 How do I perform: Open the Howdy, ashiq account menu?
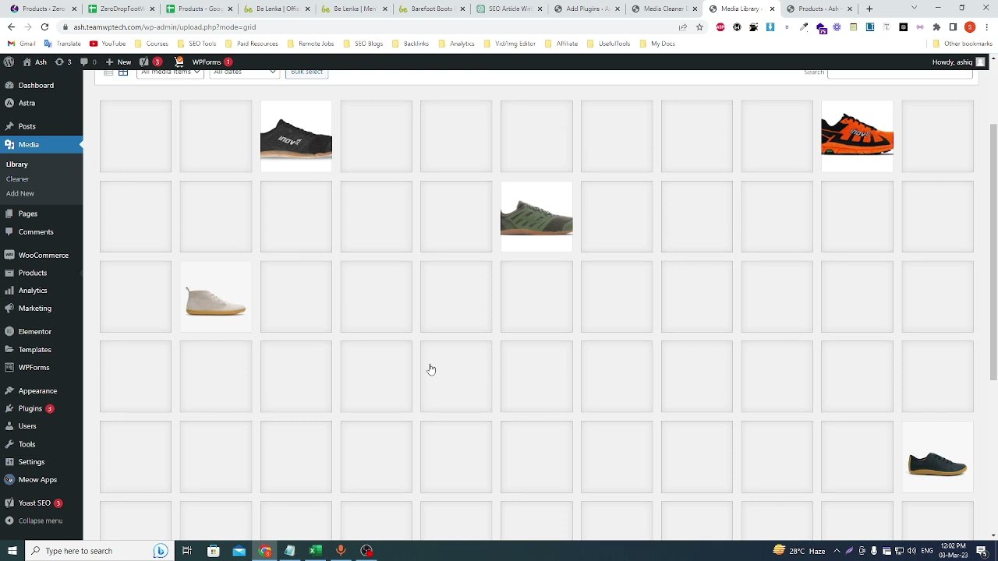[958, 62]
